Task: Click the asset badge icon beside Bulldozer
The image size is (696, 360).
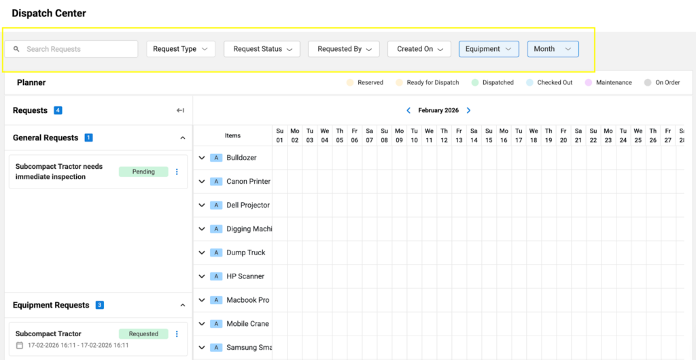Action: 216,158
